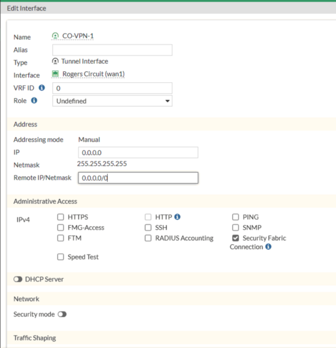
Task: Check the PING access checkbox
Action: click(236, 217)
